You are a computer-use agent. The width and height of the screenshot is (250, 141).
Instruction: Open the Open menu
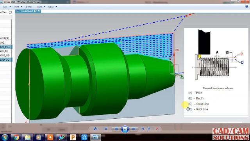[51, 7]
